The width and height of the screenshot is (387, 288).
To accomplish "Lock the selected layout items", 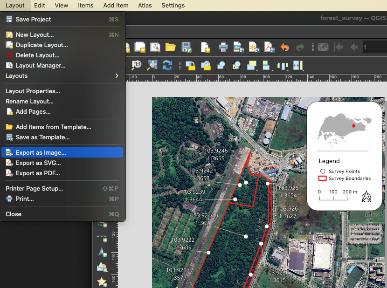I will [190, 65].
